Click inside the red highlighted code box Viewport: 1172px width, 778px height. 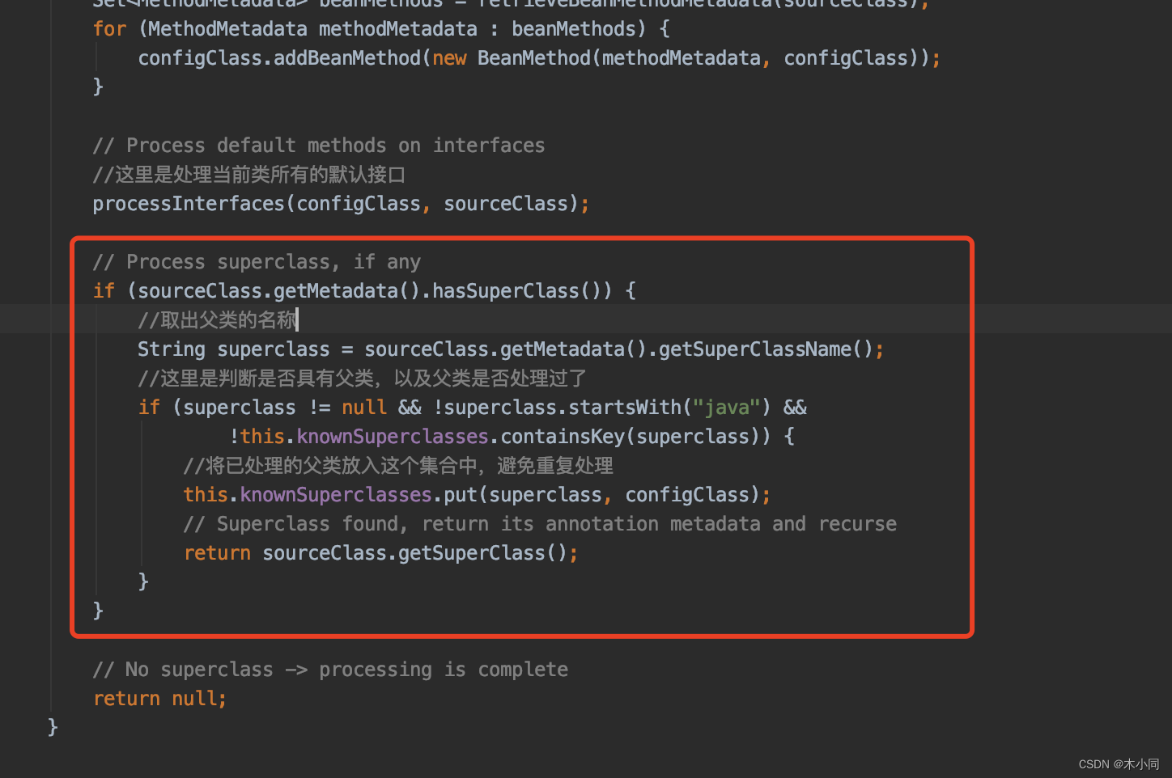(x=522, y=437)
